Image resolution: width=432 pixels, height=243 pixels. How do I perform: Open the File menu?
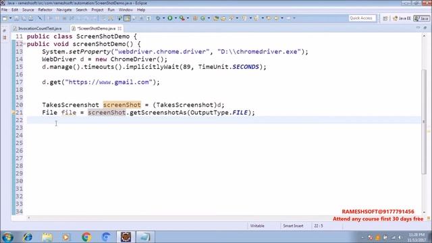(x=5, y=9)
